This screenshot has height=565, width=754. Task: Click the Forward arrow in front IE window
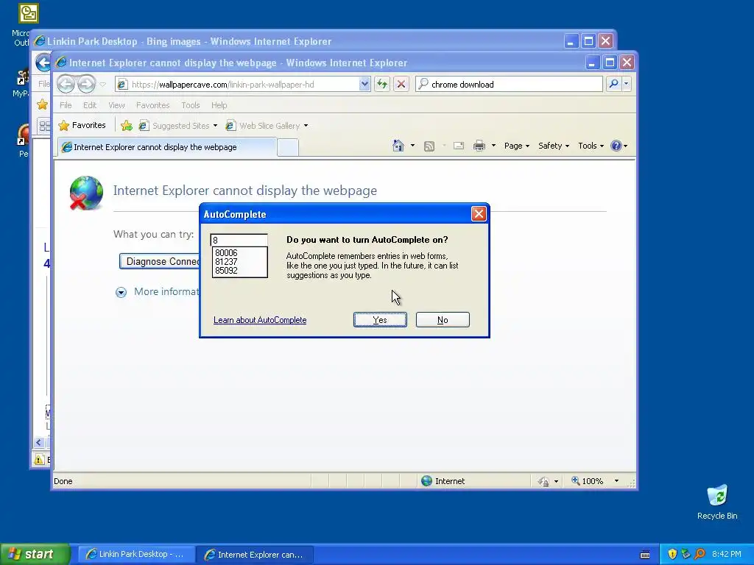[87, 85]
